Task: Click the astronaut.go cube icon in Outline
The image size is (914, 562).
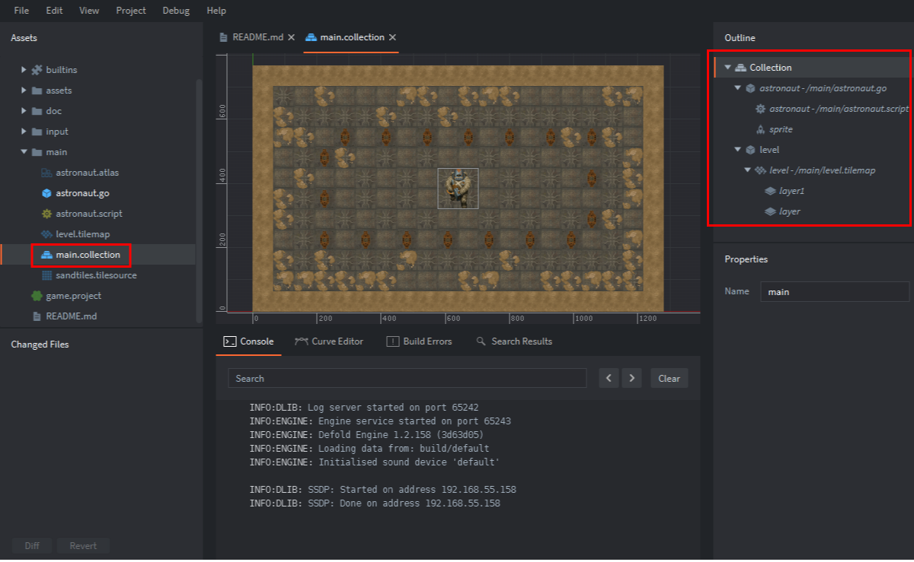Action: point(750,88)
